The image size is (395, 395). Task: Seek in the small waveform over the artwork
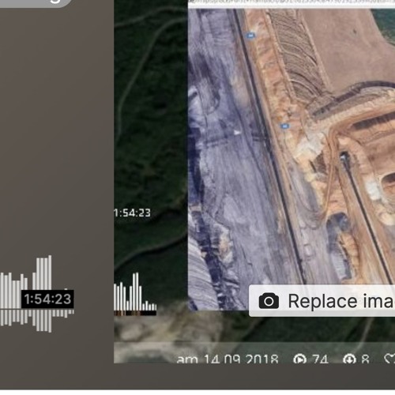(x=135, y=292)
